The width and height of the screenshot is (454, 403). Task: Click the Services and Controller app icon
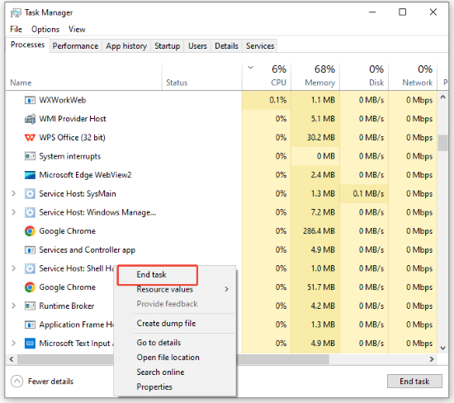[x=30, y=249]
